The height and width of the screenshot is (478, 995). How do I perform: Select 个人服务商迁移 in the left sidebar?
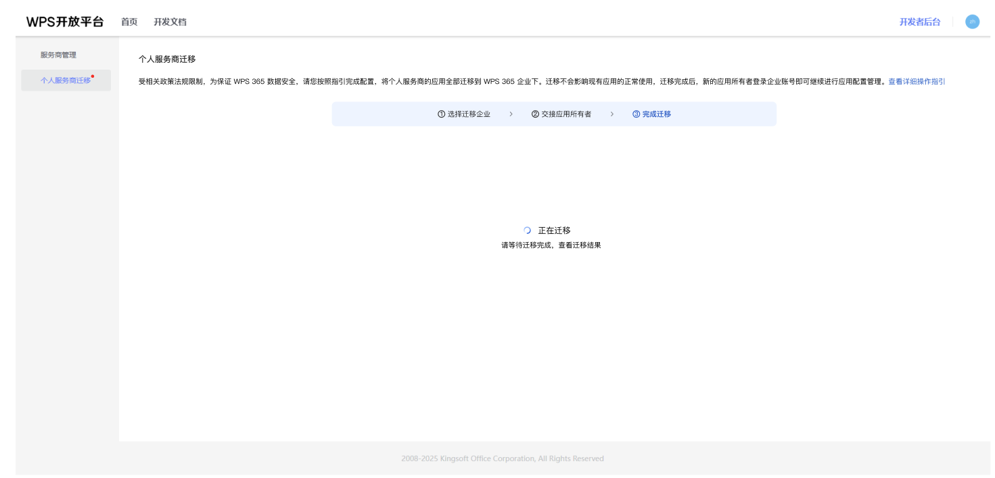(x=65, y=80)
